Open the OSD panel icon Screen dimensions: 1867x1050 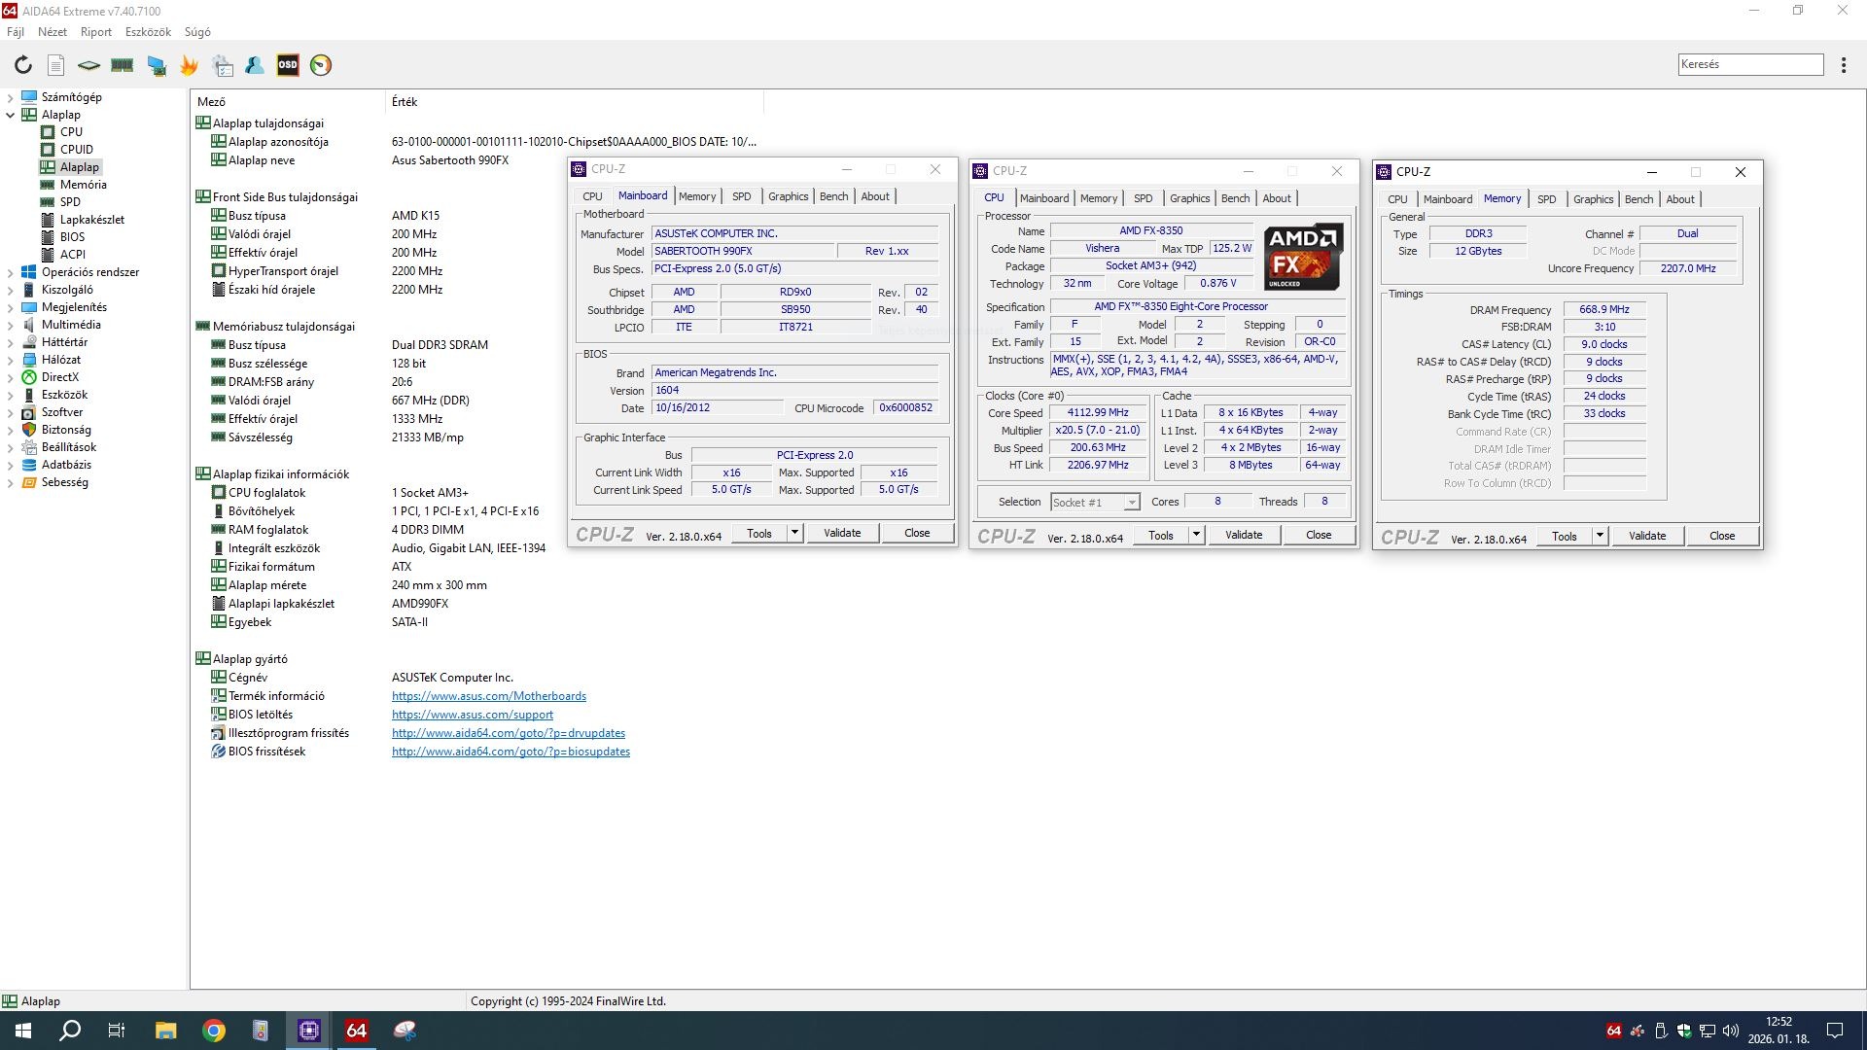[288, 65]
